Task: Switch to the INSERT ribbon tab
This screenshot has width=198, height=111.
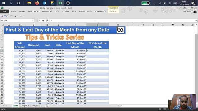Action: click(x=22, y=11)
